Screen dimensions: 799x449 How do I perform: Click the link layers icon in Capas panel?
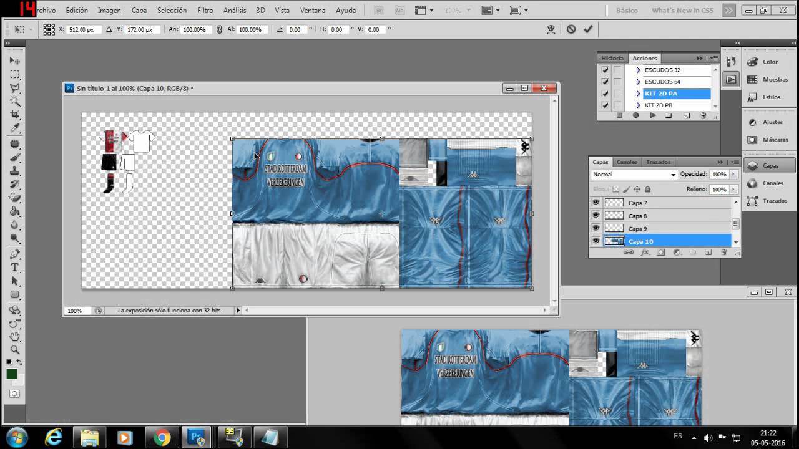pyautogui.click(x=629, y=253)
